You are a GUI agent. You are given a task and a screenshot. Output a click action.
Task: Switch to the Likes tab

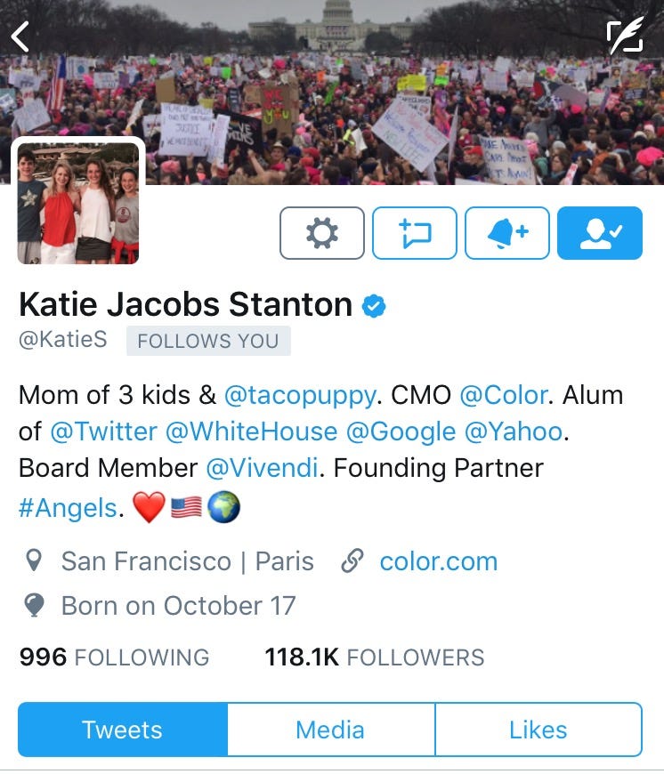(538, 730)
